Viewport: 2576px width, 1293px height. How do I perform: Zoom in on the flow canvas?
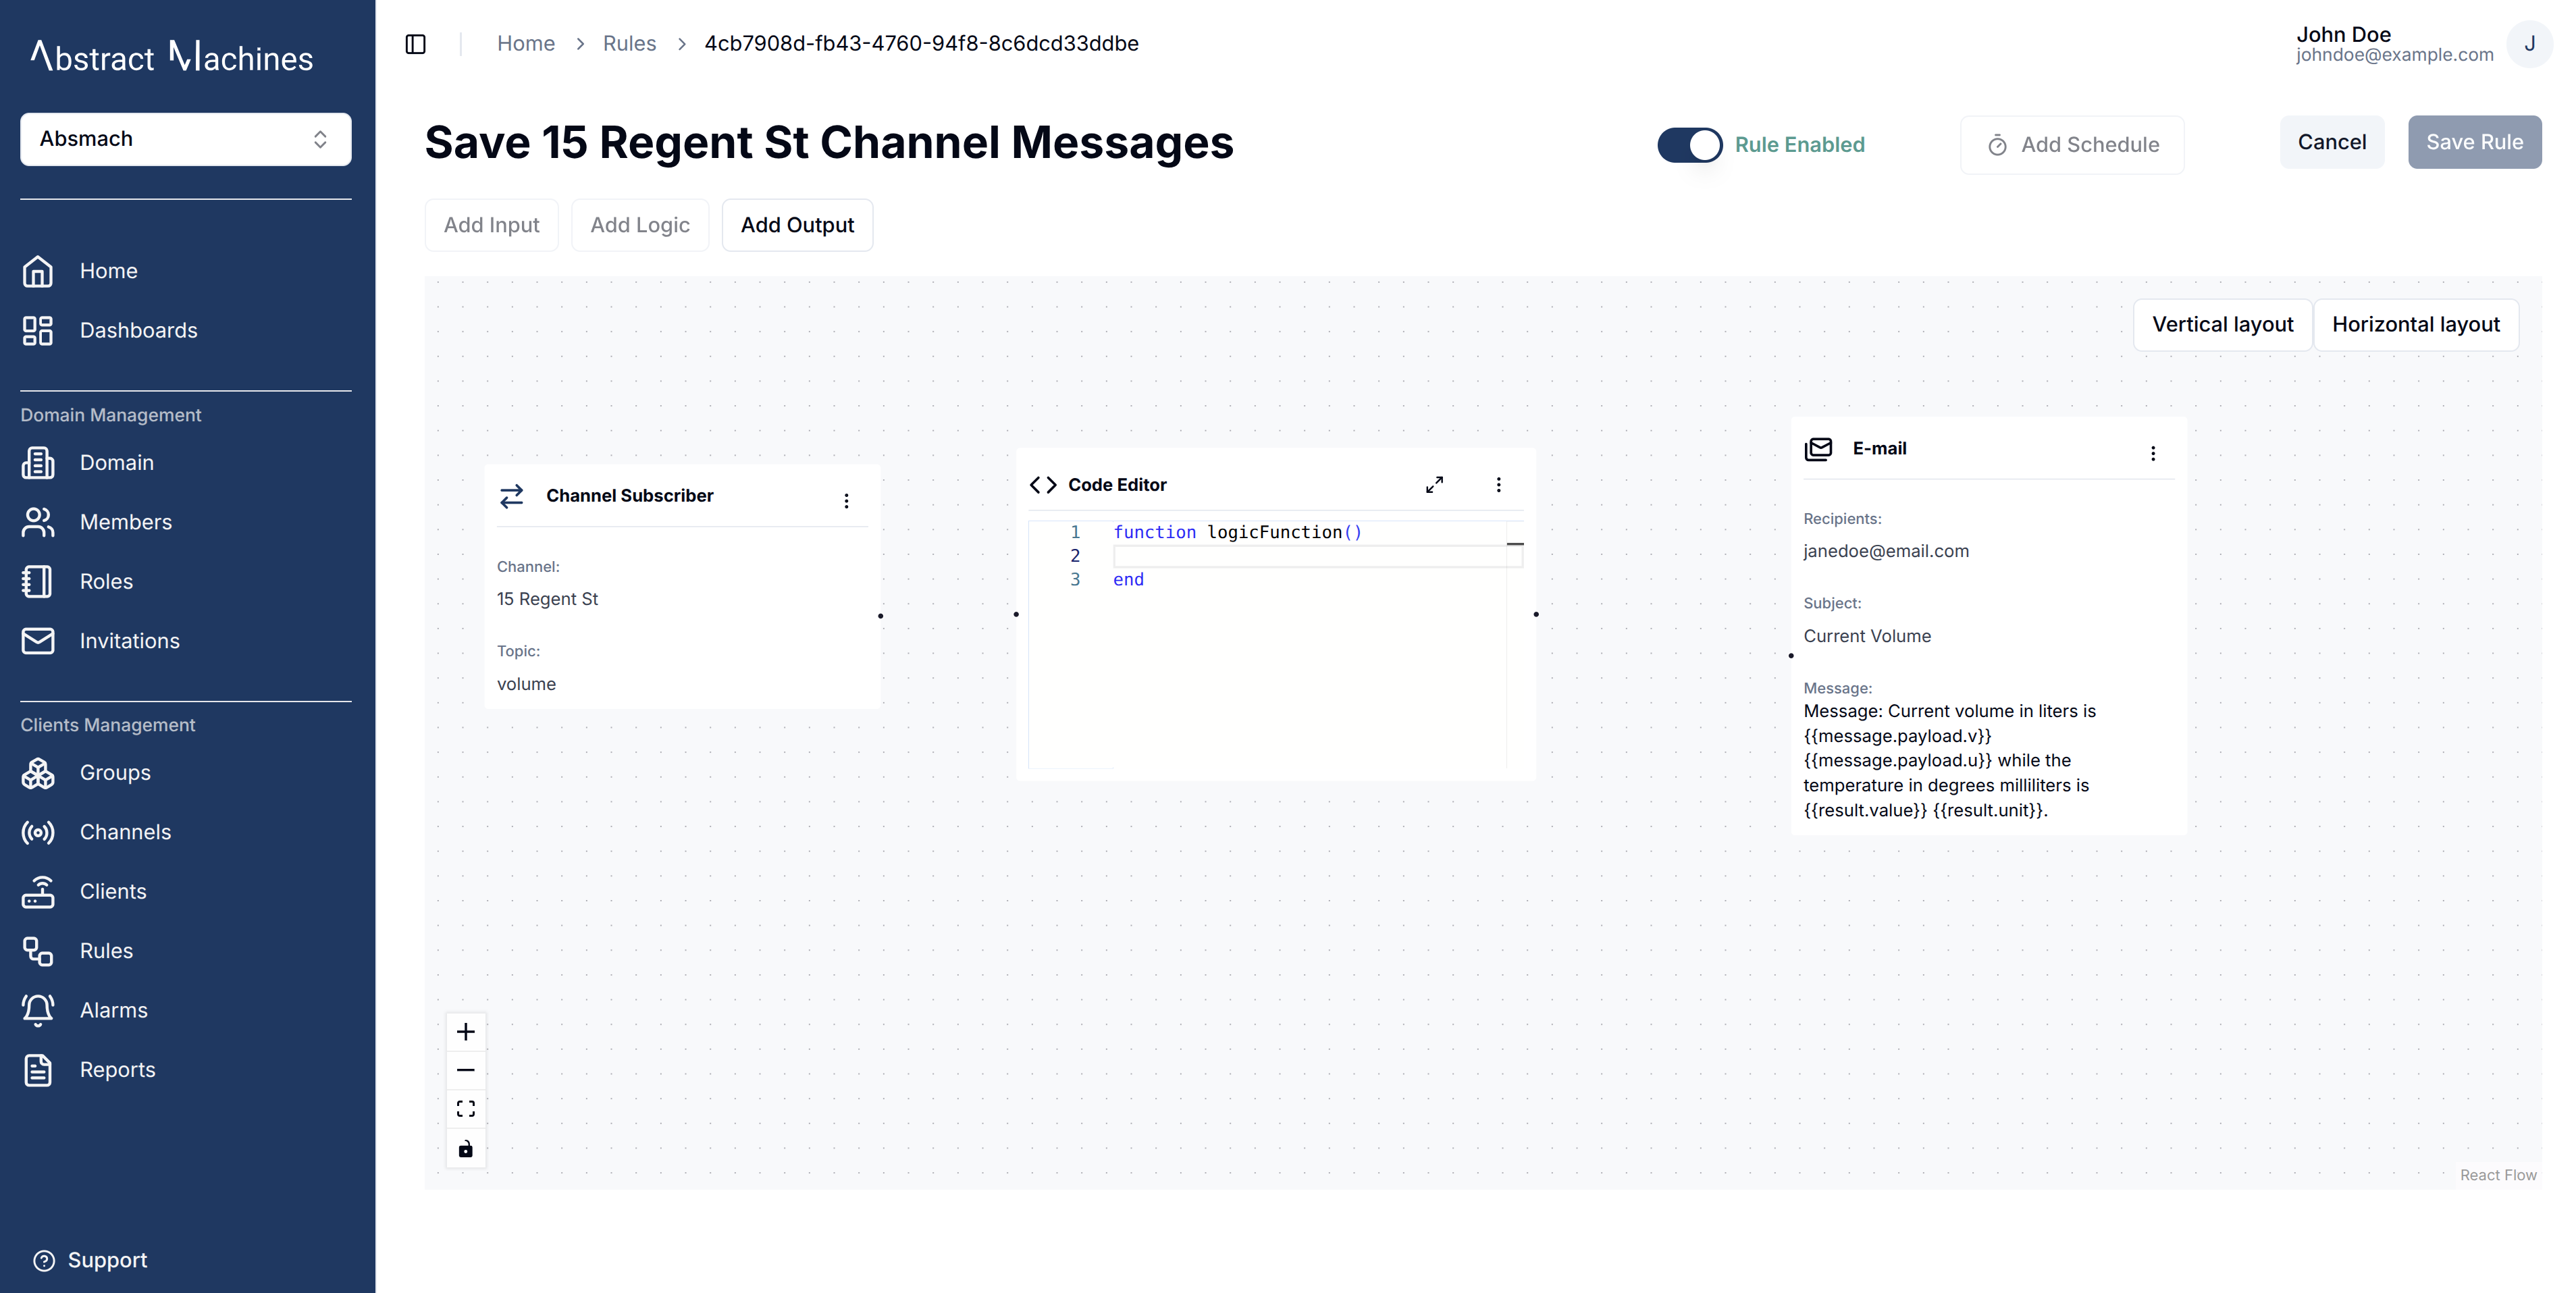(466, 1032)
